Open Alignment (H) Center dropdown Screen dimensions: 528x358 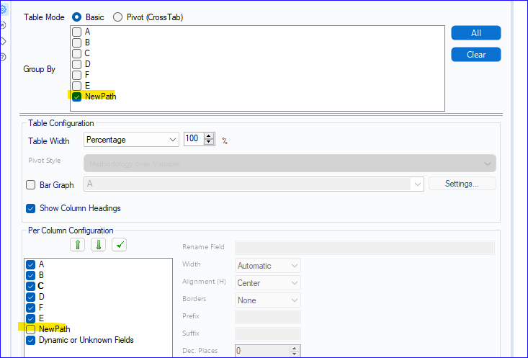(267, 283)
